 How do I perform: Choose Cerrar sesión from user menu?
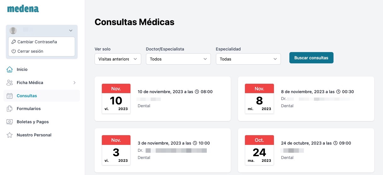coord(30,51)
